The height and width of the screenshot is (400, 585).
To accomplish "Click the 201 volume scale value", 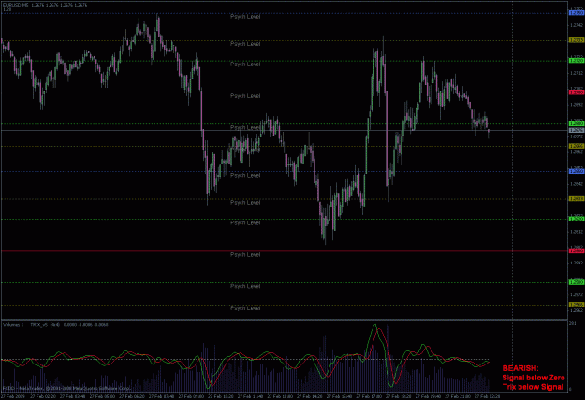I will (x=572, y=323).
